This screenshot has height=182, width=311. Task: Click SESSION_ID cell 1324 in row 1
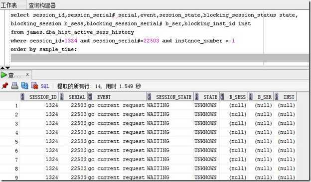(x=39, y=105)
